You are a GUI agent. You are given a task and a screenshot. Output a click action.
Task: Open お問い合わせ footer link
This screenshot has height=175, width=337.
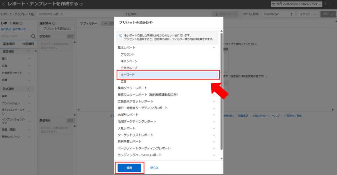tap(260, 116)
